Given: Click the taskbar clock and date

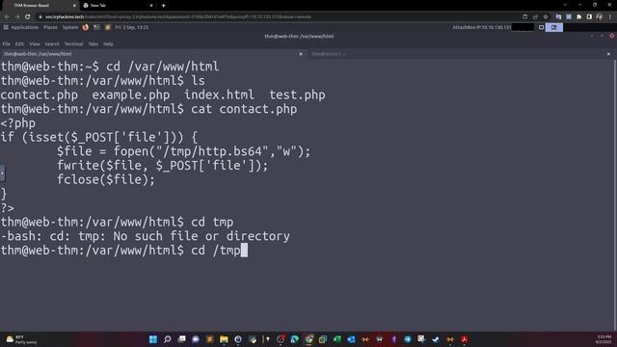Looking at the screenshot, I should click(x=604, y=339).
